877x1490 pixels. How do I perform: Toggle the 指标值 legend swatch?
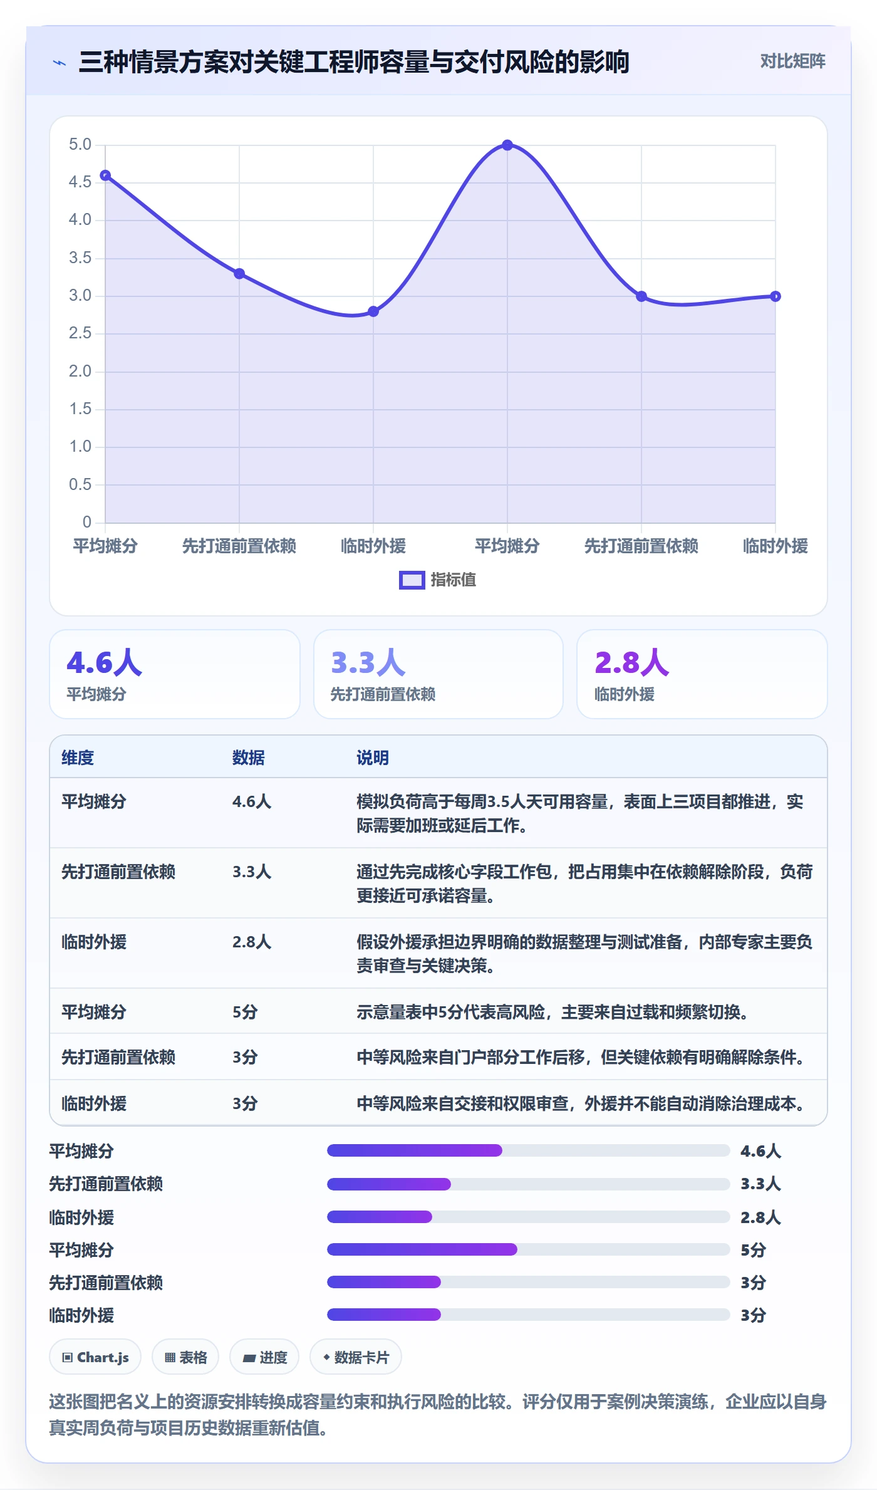(412, 580)
